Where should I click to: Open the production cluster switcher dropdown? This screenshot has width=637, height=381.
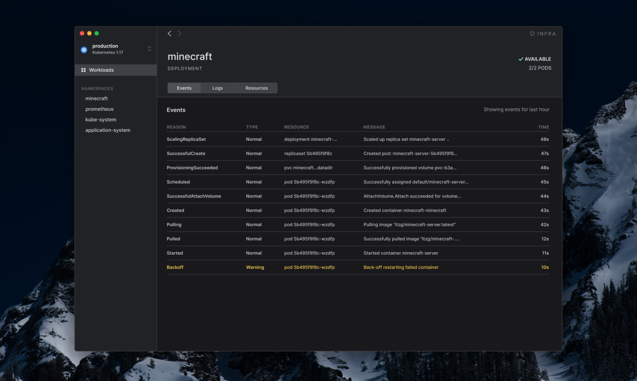click(149, 49)
